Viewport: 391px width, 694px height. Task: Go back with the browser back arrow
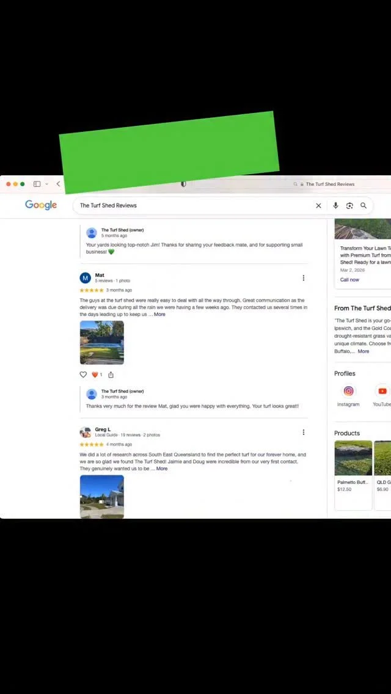(x=58, y=184)
